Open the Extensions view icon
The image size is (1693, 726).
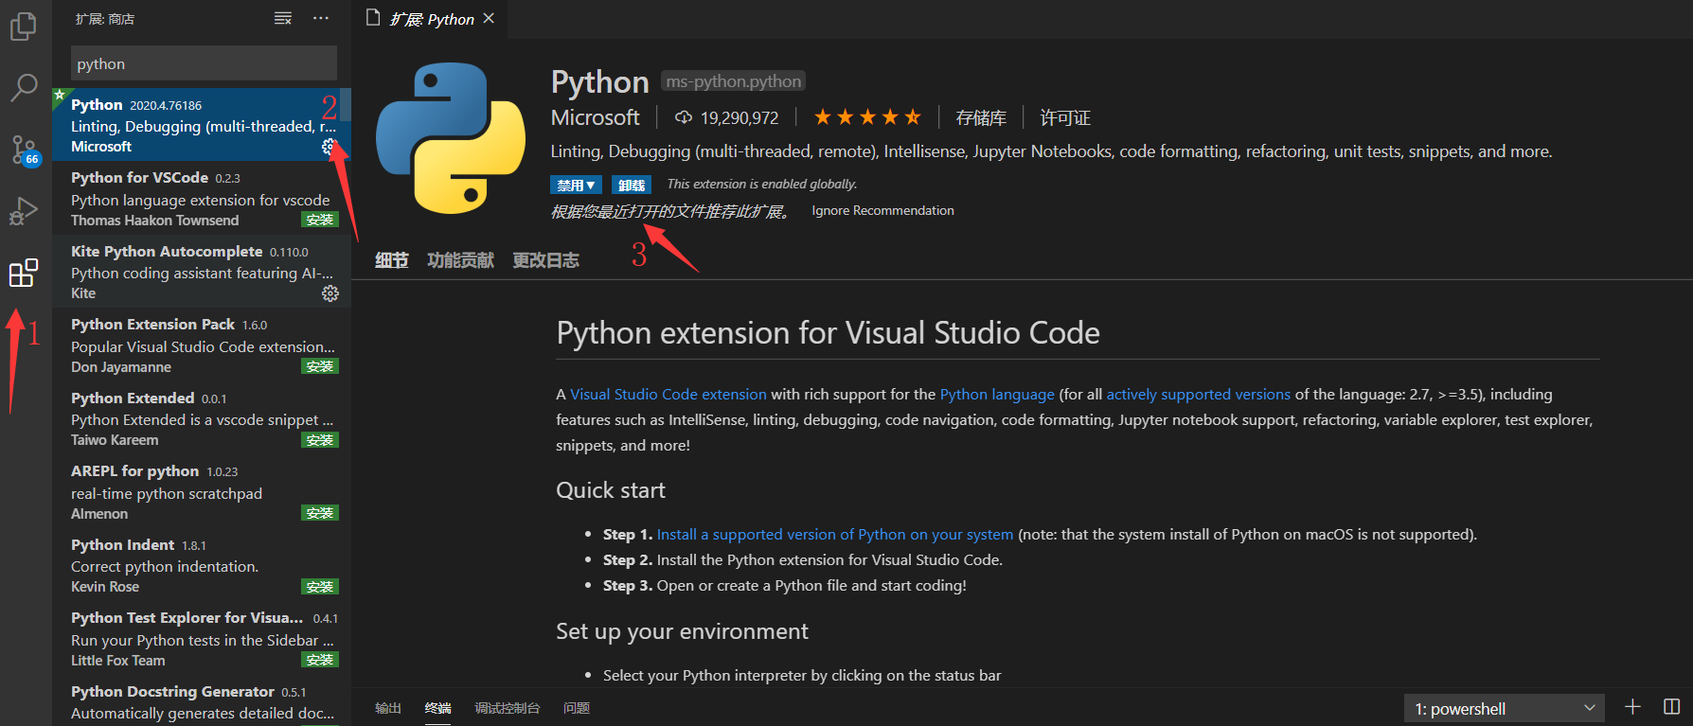[x=24, y=273]
